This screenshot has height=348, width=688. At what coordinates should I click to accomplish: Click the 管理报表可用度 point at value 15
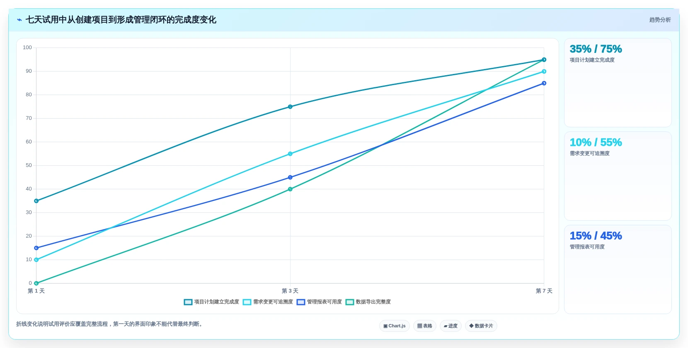[x=36, y=248]
